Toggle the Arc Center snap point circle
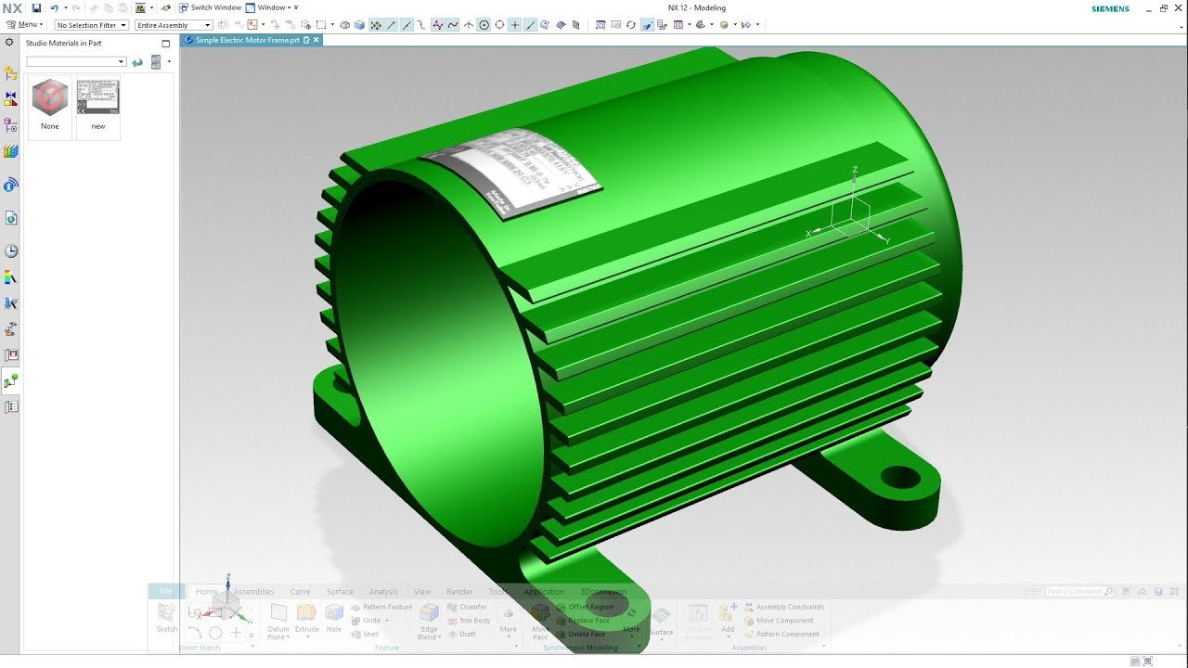Image resolution: width=1188 pixels, height=668 pixels. point(484,25)
